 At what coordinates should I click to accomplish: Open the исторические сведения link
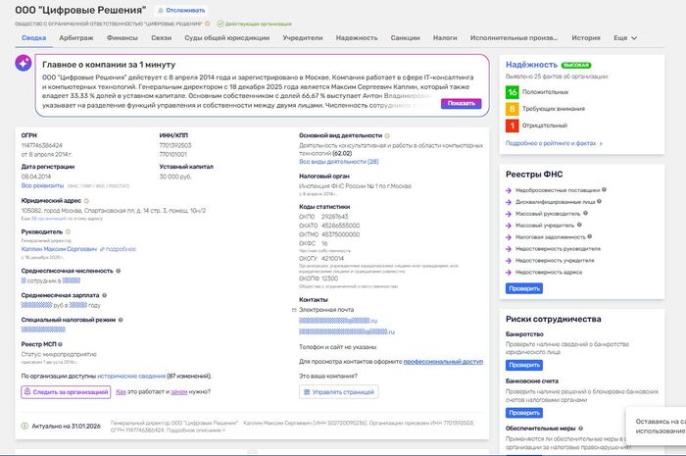coord(130,376)
